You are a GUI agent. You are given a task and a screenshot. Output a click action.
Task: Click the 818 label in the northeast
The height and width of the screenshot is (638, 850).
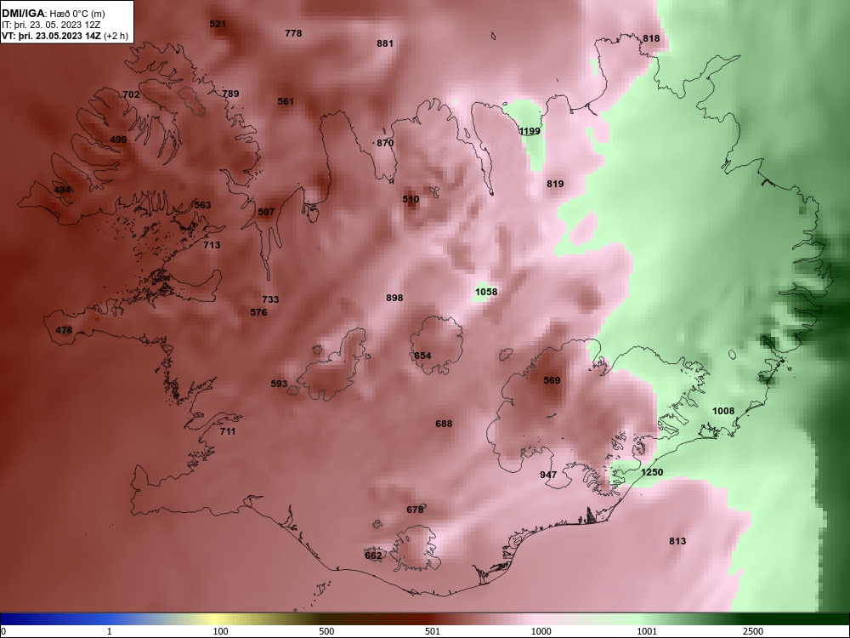[651, 38]
